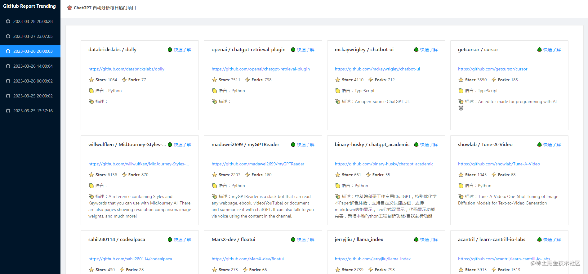Click 快速了解 on the getcursor / cursor card

pyautogui.click(x=552, y=50)
